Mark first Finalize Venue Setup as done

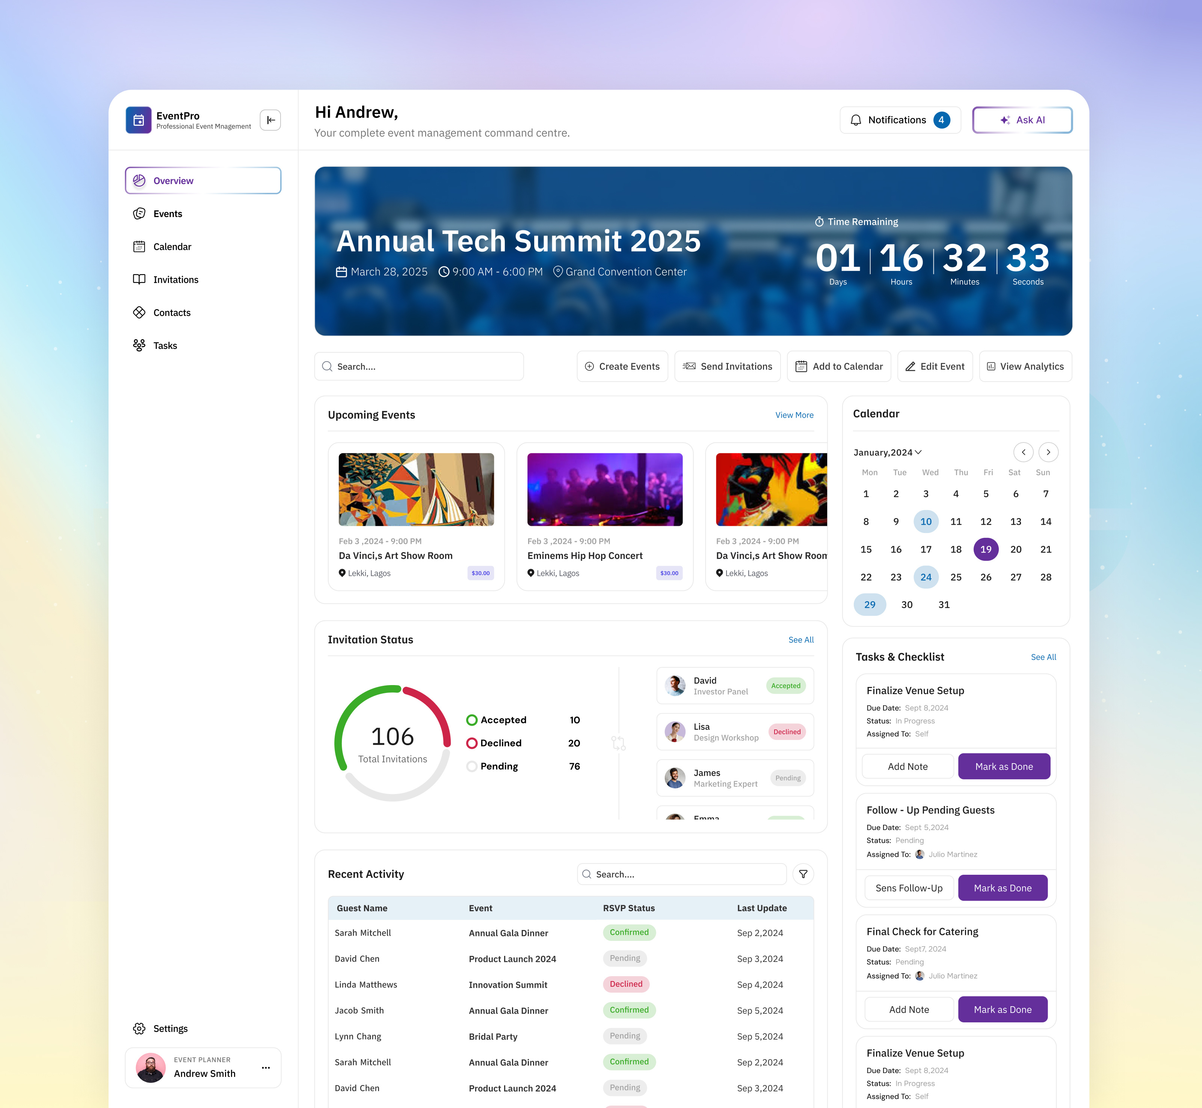pyautogui.click(x=1004, y=766)
